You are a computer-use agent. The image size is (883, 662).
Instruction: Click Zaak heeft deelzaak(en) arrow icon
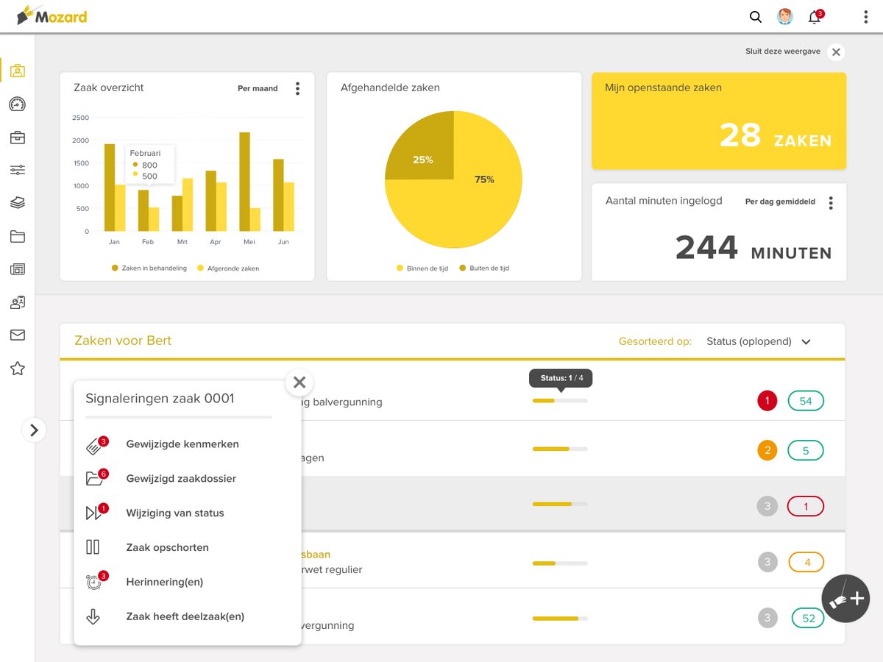[x=93, y=616]
